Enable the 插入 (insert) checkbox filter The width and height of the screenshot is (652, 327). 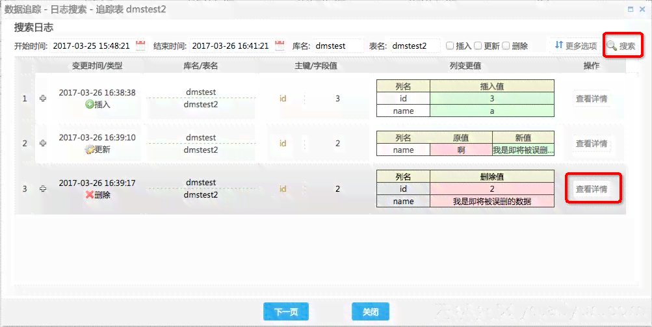tap(449, 46)
